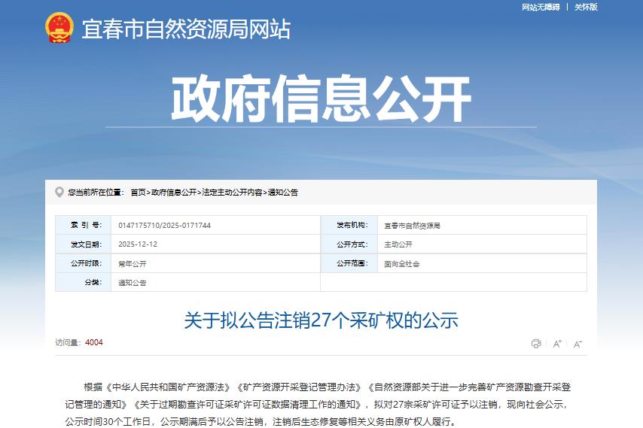Open the 宜春市自然资源局网站 site title
The image size is (643, 428).
coord(185,29)
